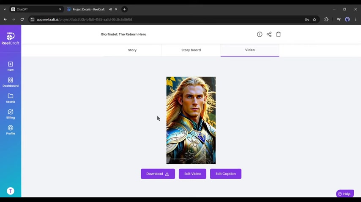361x202 pixels.
Task: Open the Billing section in the sidebar
Action: point(11,114)
